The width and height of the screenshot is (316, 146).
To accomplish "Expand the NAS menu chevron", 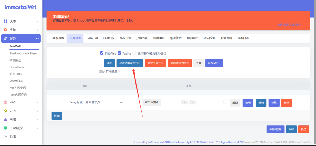I will [37, 102].
